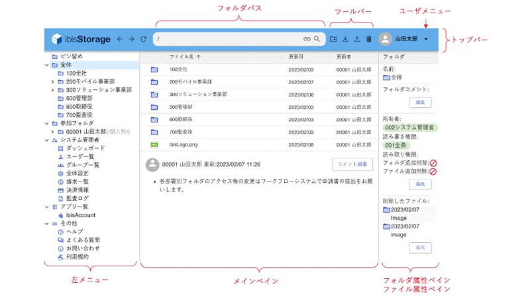Click the reload icon in top bar

[x=143, y=39]
